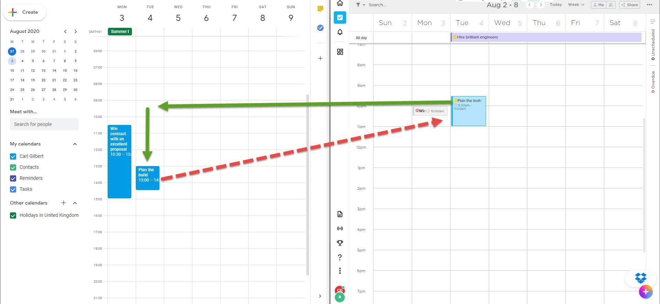Open the horizontal three-dot options menu
The height and width of the screenshot is (304, 660).
(x=649, y=5)
